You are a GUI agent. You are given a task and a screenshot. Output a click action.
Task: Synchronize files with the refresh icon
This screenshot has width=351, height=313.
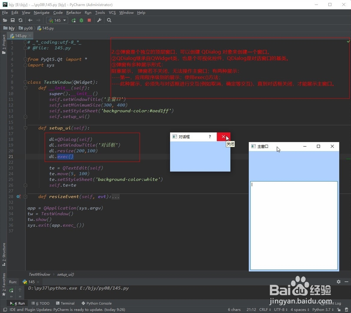[20, 20]
